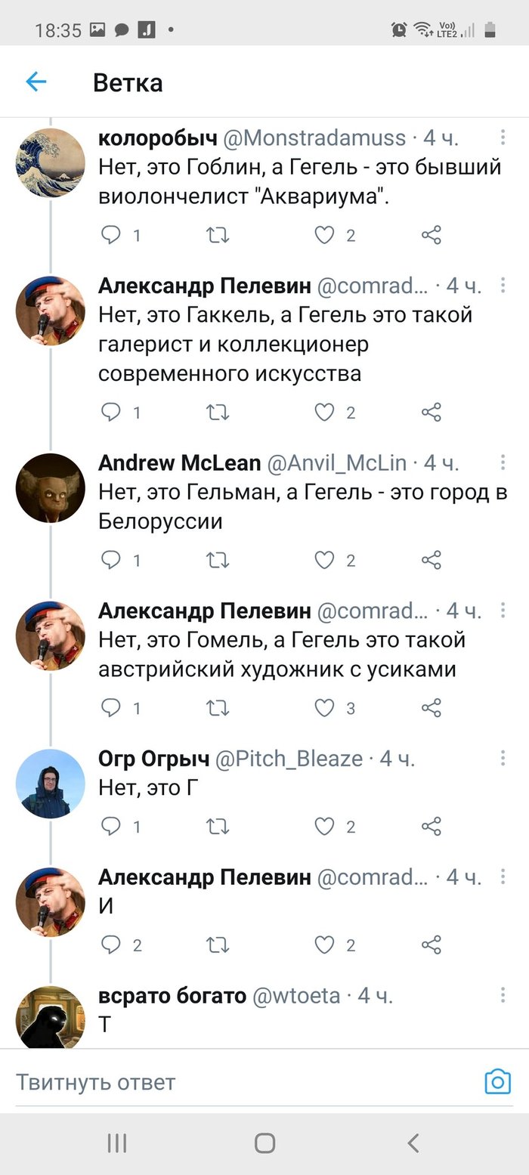This screenshot has width=529, height=1175.
Task: Retweet Andrew McLean's tweet about Гельман
Action: pos(218,560)
